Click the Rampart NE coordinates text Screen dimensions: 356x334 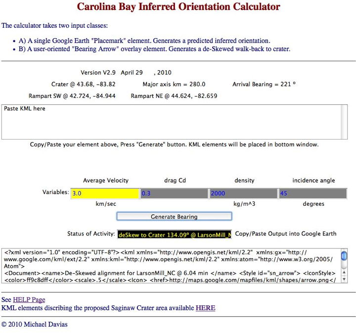(x=174, y=96)
